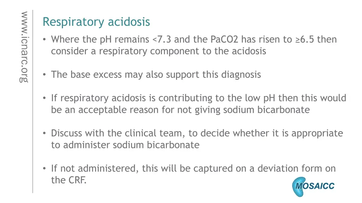Click the bullet marker before 'Discuss with the clinical team'
Image resolution: width=362 pixels, height=203 pixels.
tap(44, 133)
